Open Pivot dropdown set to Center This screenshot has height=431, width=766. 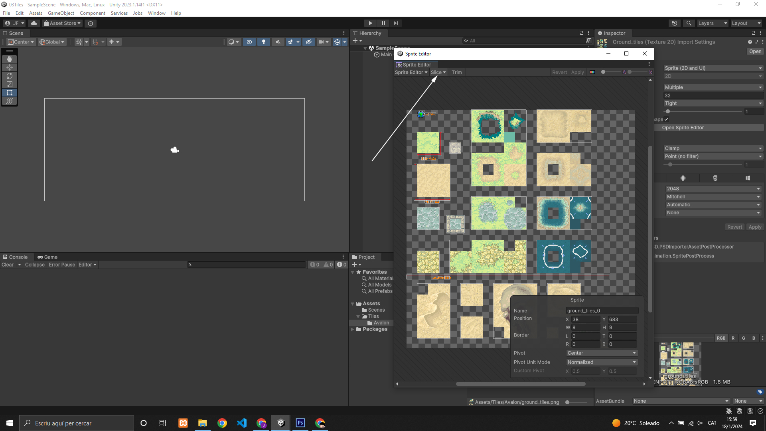(x=602, y=353)
